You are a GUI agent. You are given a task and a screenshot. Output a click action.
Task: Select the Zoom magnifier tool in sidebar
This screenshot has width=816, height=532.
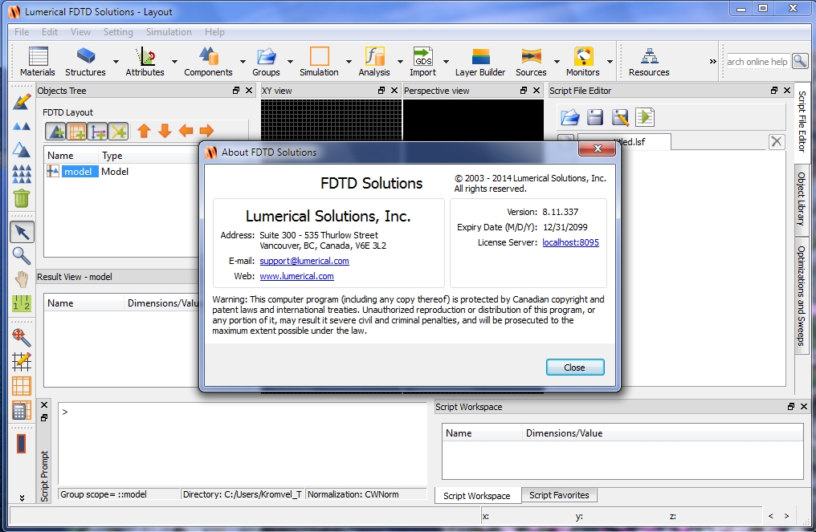pos(22,255)
